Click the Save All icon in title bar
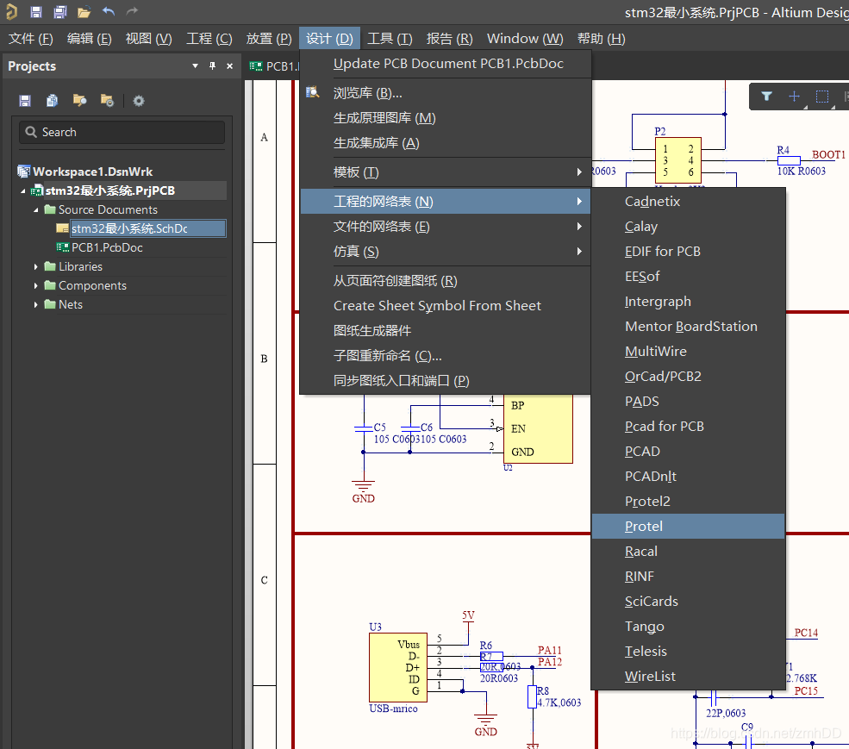The height and width of the screenshot is (749, 849). pos(59,12)
